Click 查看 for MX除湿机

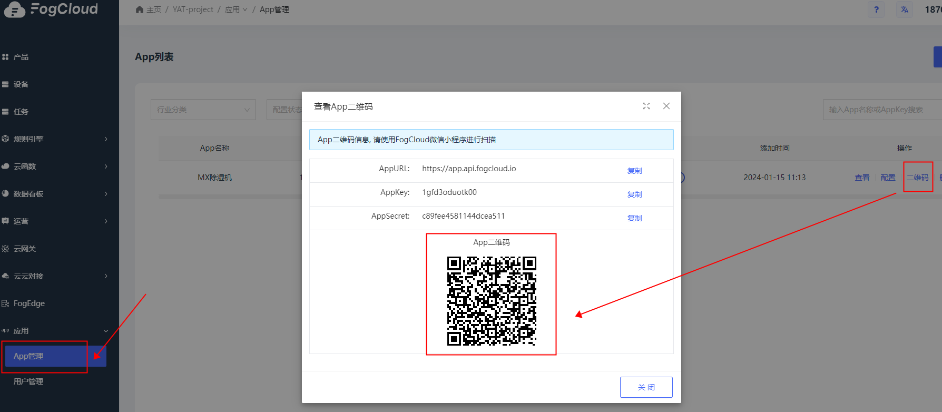pyautogui.click(x=862, y=178)
